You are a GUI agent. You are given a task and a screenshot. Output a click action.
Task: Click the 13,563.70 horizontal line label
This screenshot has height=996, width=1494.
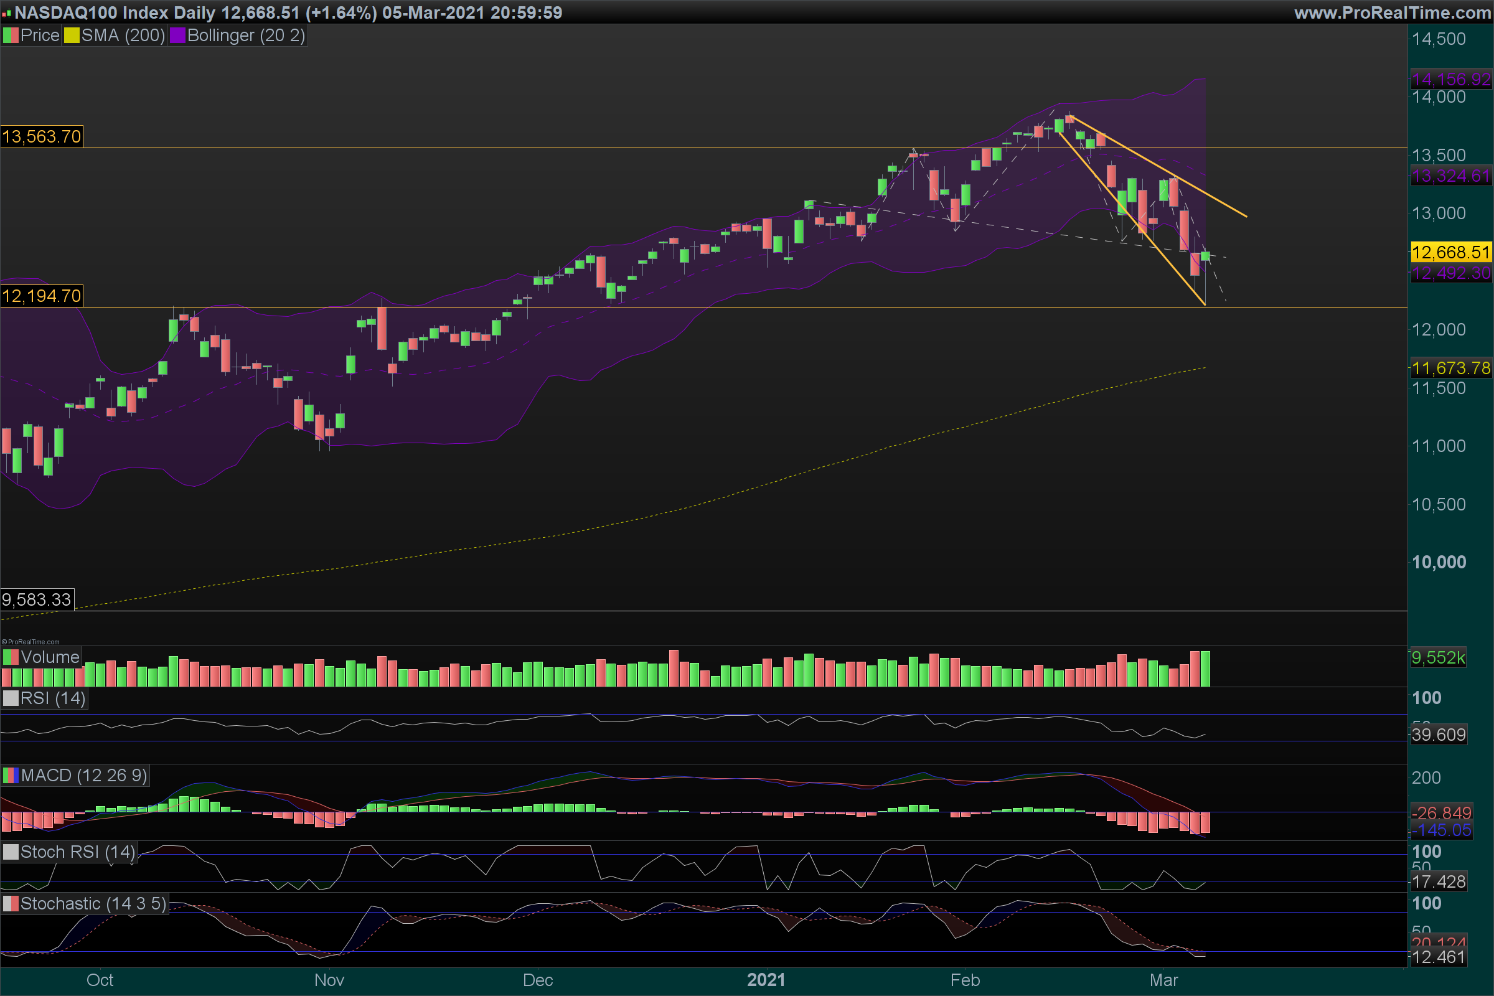pos(41,136)
